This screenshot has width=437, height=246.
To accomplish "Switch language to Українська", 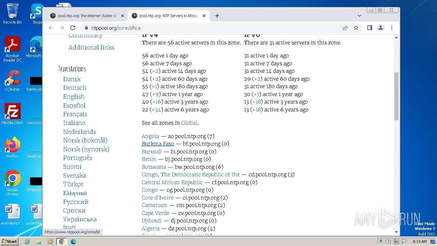I will (x=80, y=219).
